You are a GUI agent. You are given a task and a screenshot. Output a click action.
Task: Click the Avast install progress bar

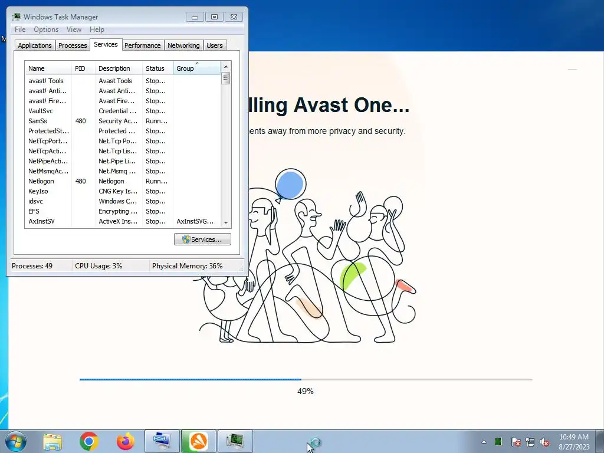click(x=306, y=379)
